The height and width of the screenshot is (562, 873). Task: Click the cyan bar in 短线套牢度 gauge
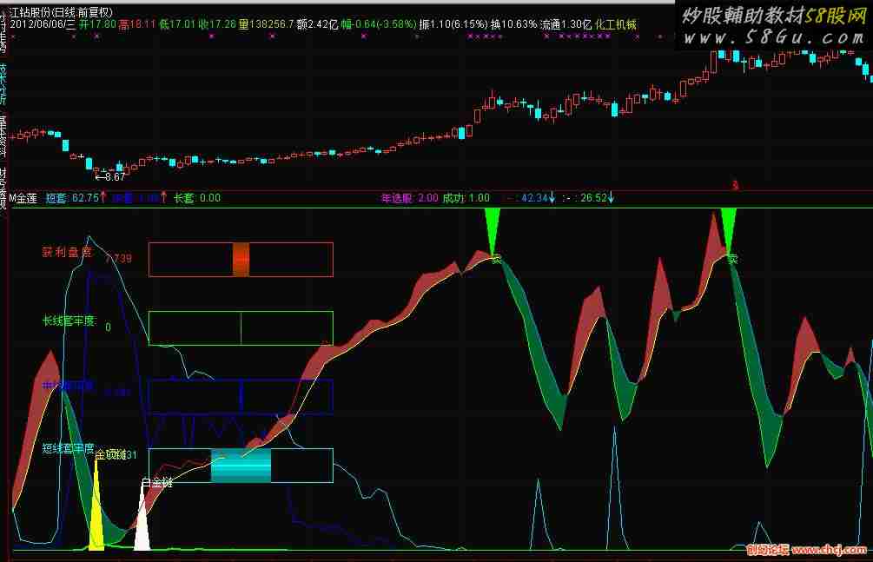click(241, 465)
